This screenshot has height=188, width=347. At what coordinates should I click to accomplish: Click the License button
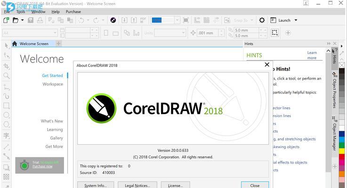[x=175, y=185]
